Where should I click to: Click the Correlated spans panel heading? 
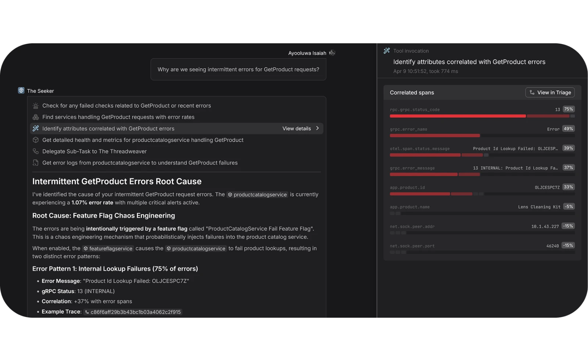click(412, 92)
